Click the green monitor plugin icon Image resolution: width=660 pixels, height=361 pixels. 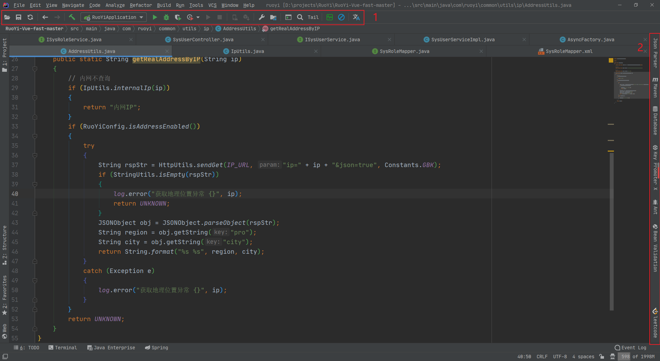(x=330, y=17)
